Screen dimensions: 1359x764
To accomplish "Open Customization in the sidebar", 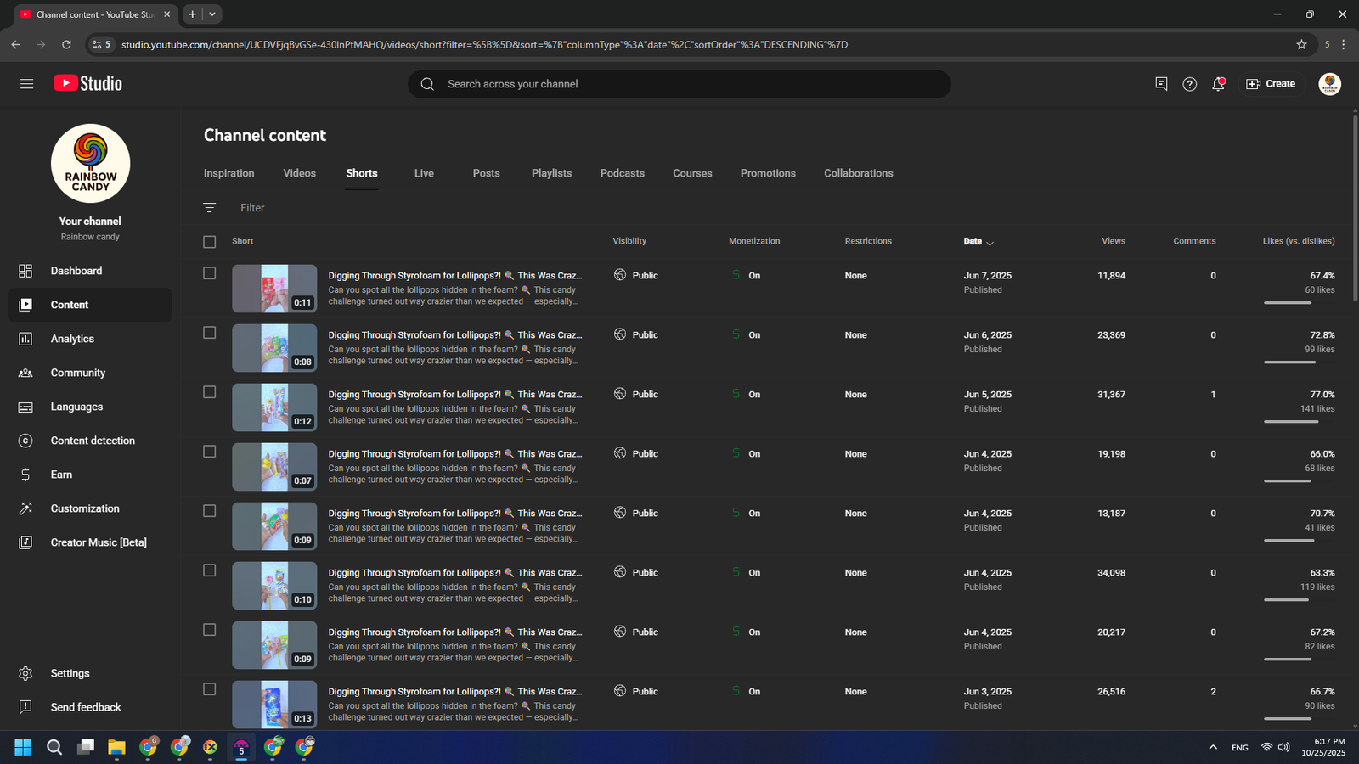I will [x=85, y=508].
